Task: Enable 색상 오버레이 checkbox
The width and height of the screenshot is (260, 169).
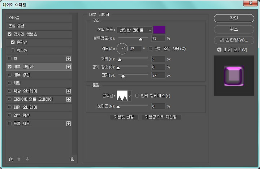Action: tap(10, 91)
